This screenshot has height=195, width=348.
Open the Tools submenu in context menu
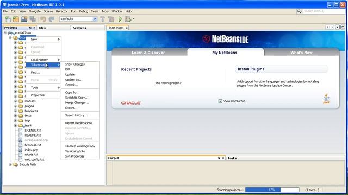(43, 88)
